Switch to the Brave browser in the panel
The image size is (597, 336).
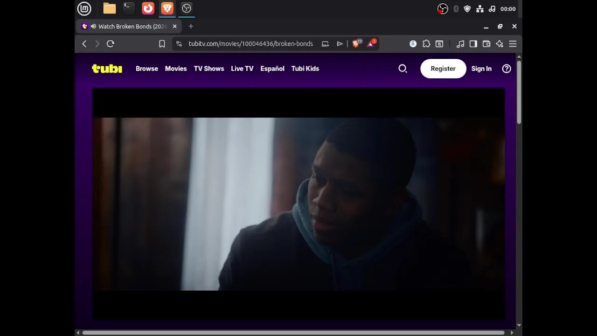(x=167, y=8)
